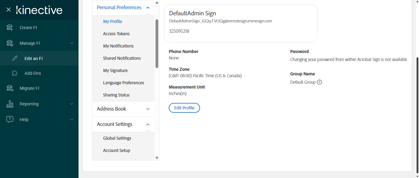Select My Signature in the preferences menu

[x=115, y=70]
